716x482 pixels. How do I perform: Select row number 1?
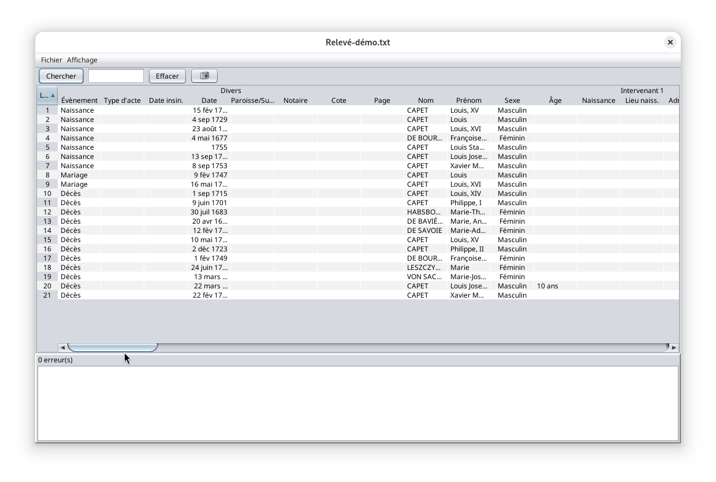(47, 110)
